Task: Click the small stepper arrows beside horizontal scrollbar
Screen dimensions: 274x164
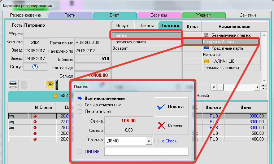Action: click(264, 87)
